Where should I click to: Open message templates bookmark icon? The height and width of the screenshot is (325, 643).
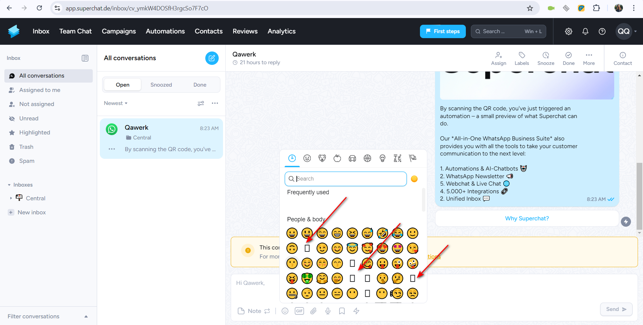342,311
